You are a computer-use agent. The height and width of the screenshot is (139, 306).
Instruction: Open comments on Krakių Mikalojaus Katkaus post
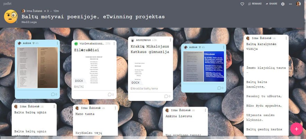(x=167, y=96)
